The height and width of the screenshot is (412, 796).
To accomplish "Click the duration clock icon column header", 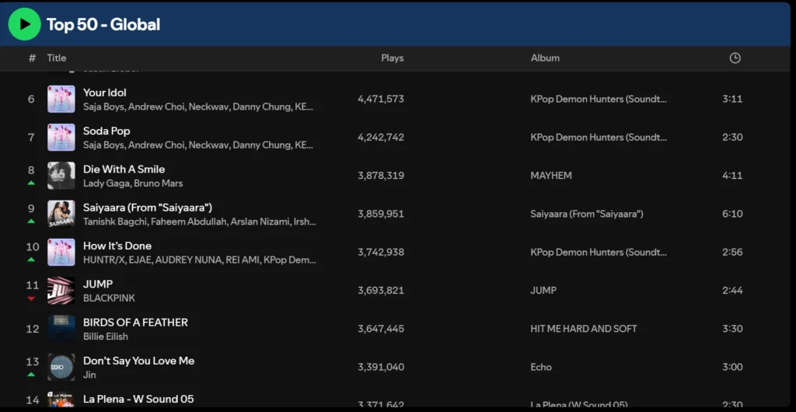I will [735, 58].
